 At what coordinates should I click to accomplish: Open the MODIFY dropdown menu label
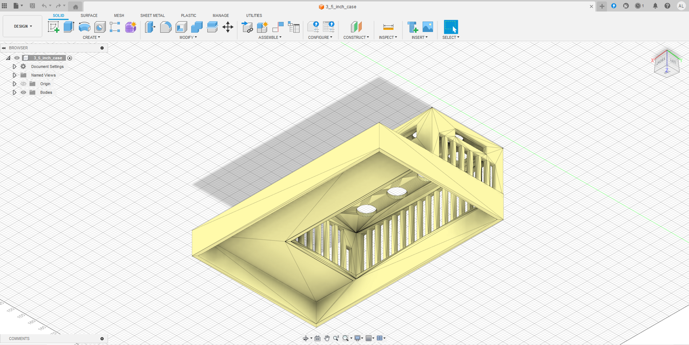click(x=188, y=37)
